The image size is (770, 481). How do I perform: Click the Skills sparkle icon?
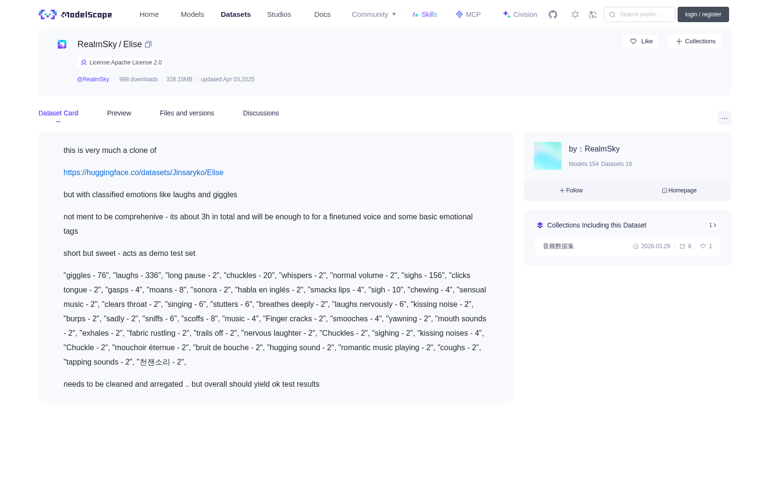[x=415, y=14]
